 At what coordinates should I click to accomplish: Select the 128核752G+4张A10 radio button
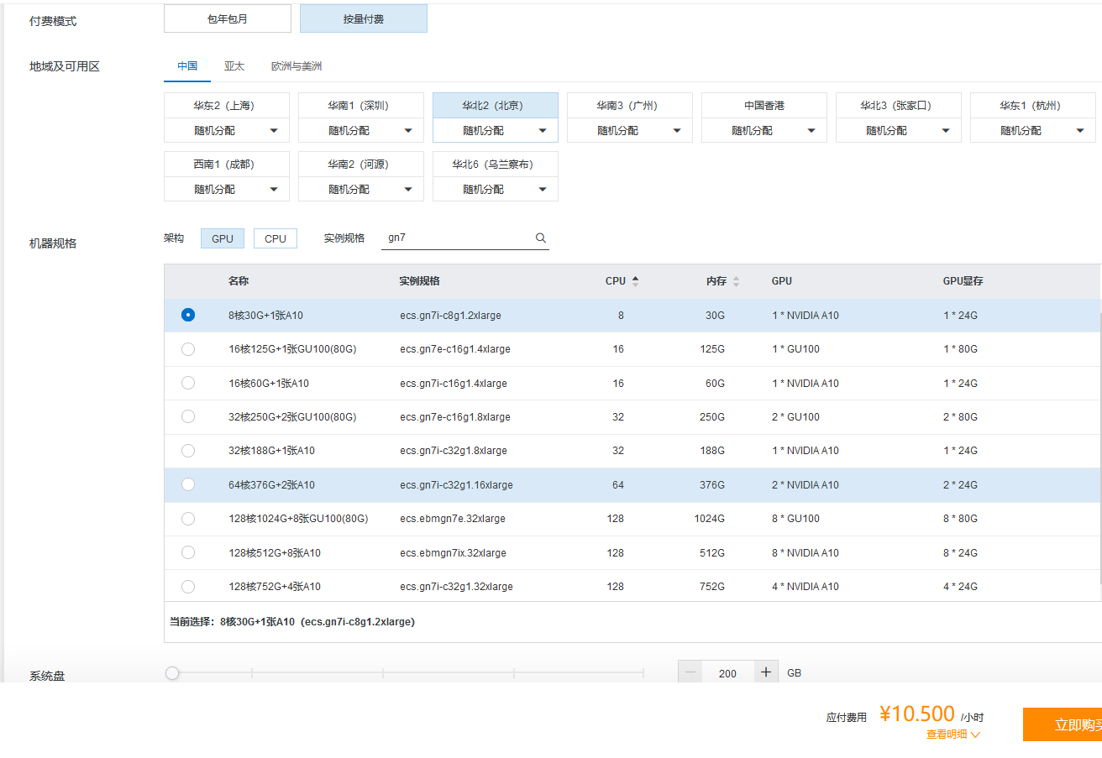pos(188,586)
